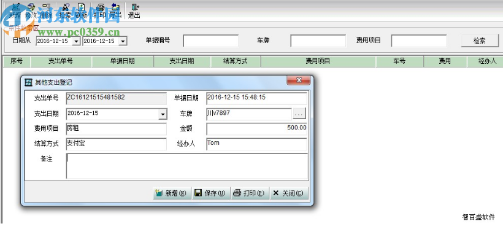Click the 刷新 (refresh) toolbar icon

pos(81,10)
